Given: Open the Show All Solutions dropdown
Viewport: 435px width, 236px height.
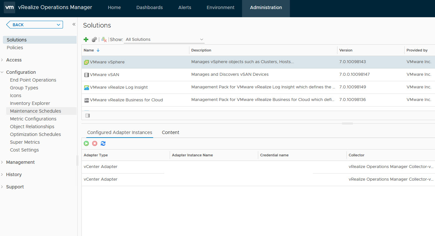Looking at the screenshot, I should 164,39.
